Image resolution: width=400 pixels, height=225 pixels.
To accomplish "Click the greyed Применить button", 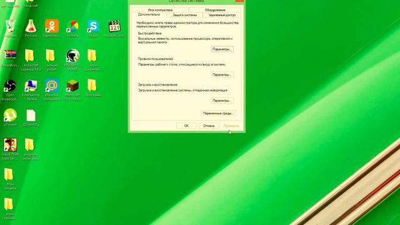I will (231, 126).
